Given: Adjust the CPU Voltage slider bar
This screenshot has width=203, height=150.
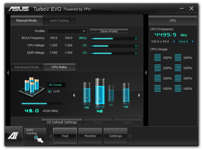Looking at the screenshot, I should [x=114, y=46].
